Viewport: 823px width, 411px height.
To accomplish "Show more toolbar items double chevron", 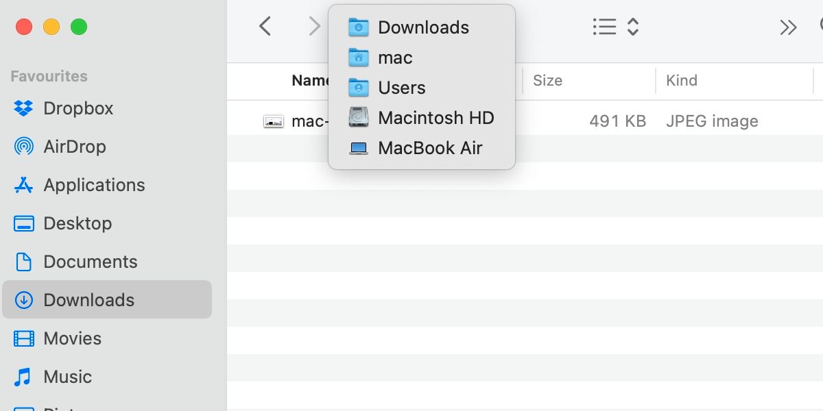I will coord(789,27).
